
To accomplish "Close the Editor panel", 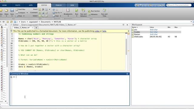I will tap(127, 25).
